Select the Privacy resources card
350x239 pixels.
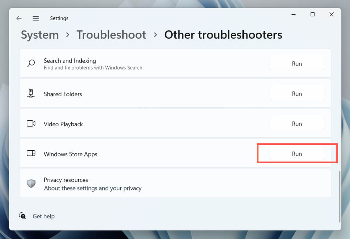205,184
